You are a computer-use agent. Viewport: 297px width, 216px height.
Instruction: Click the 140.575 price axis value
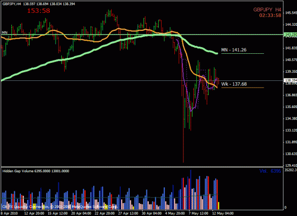pyautogui.click(x=291, y=60)
